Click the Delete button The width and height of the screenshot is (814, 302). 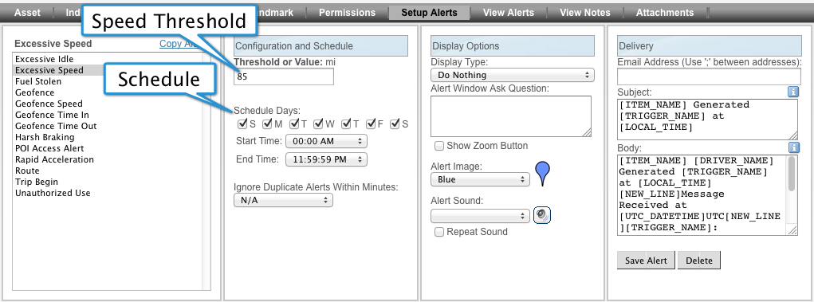698,261
